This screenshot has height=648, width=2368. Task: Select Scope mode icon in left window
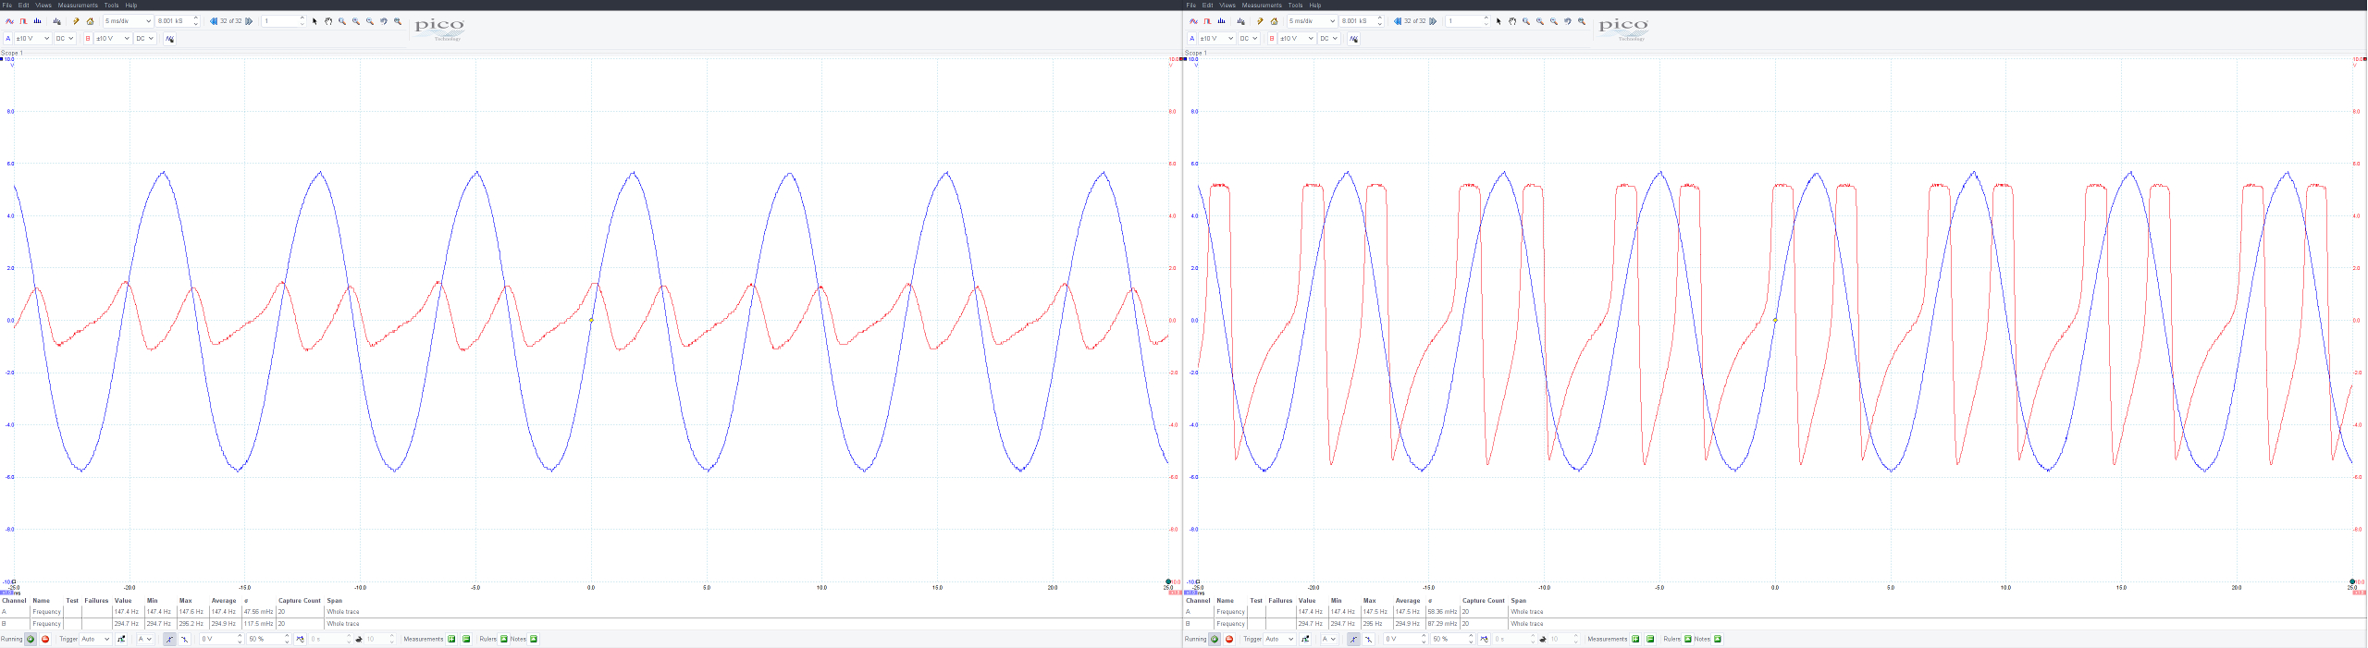pyautogui.click(x=9, y=21)
